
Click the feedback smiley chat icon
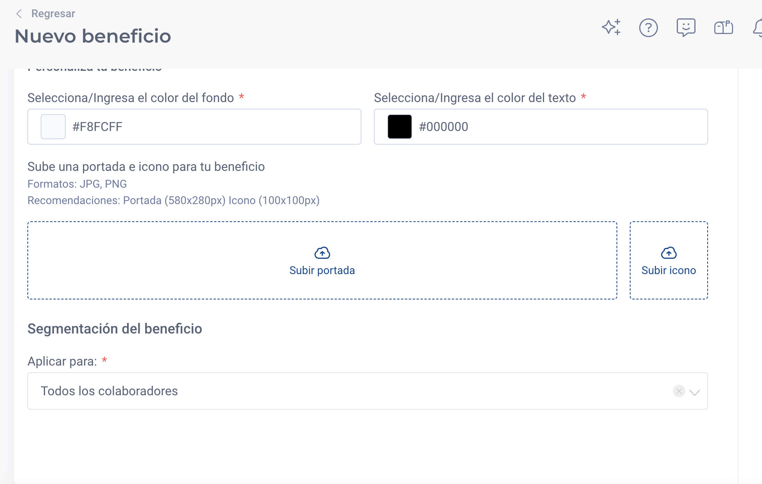click(686, 28)
